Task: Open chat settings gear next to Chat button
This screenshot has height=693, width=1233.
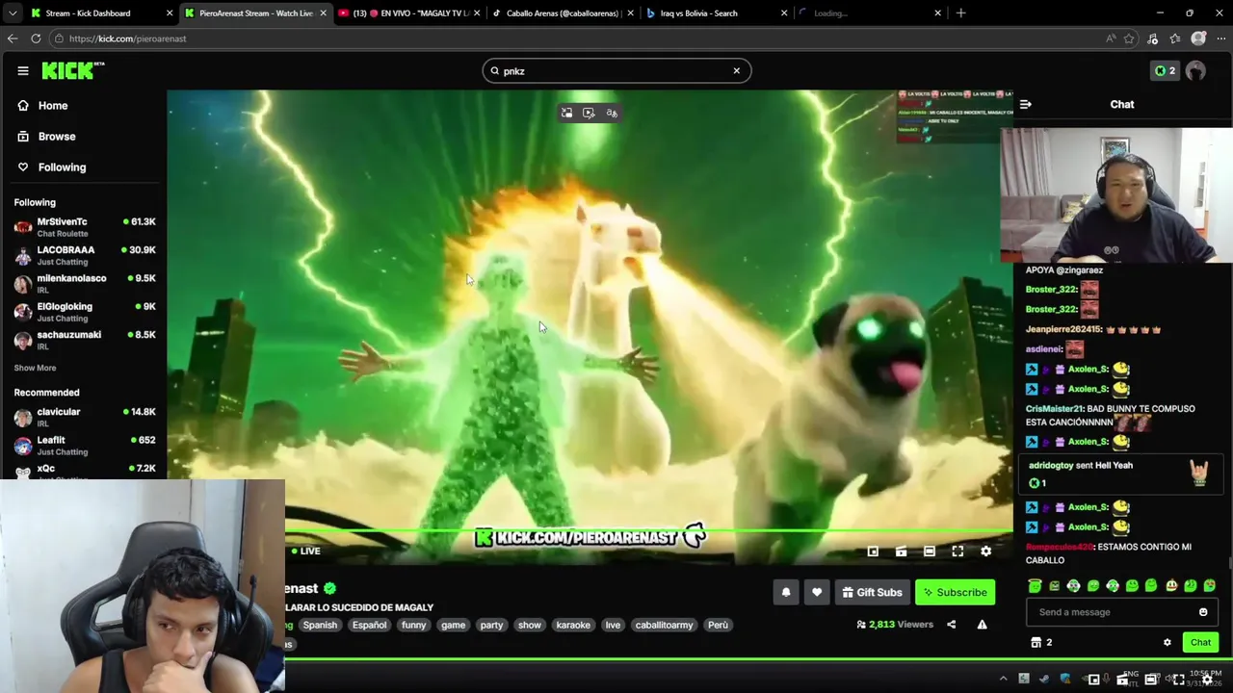Action: click(x=1167, y=643)
